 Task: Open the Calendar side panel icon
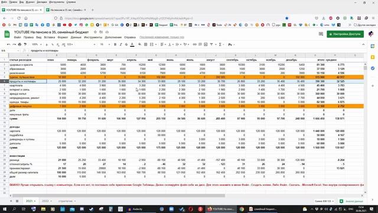(373, 46)
